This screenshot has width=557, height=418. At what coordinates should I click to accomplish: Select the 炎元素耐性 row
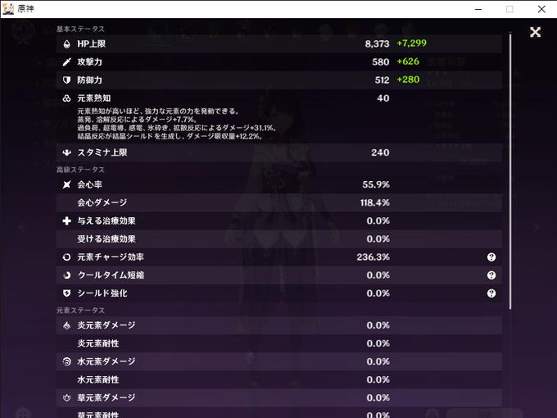pyautogui.click(x=278, y=343)
